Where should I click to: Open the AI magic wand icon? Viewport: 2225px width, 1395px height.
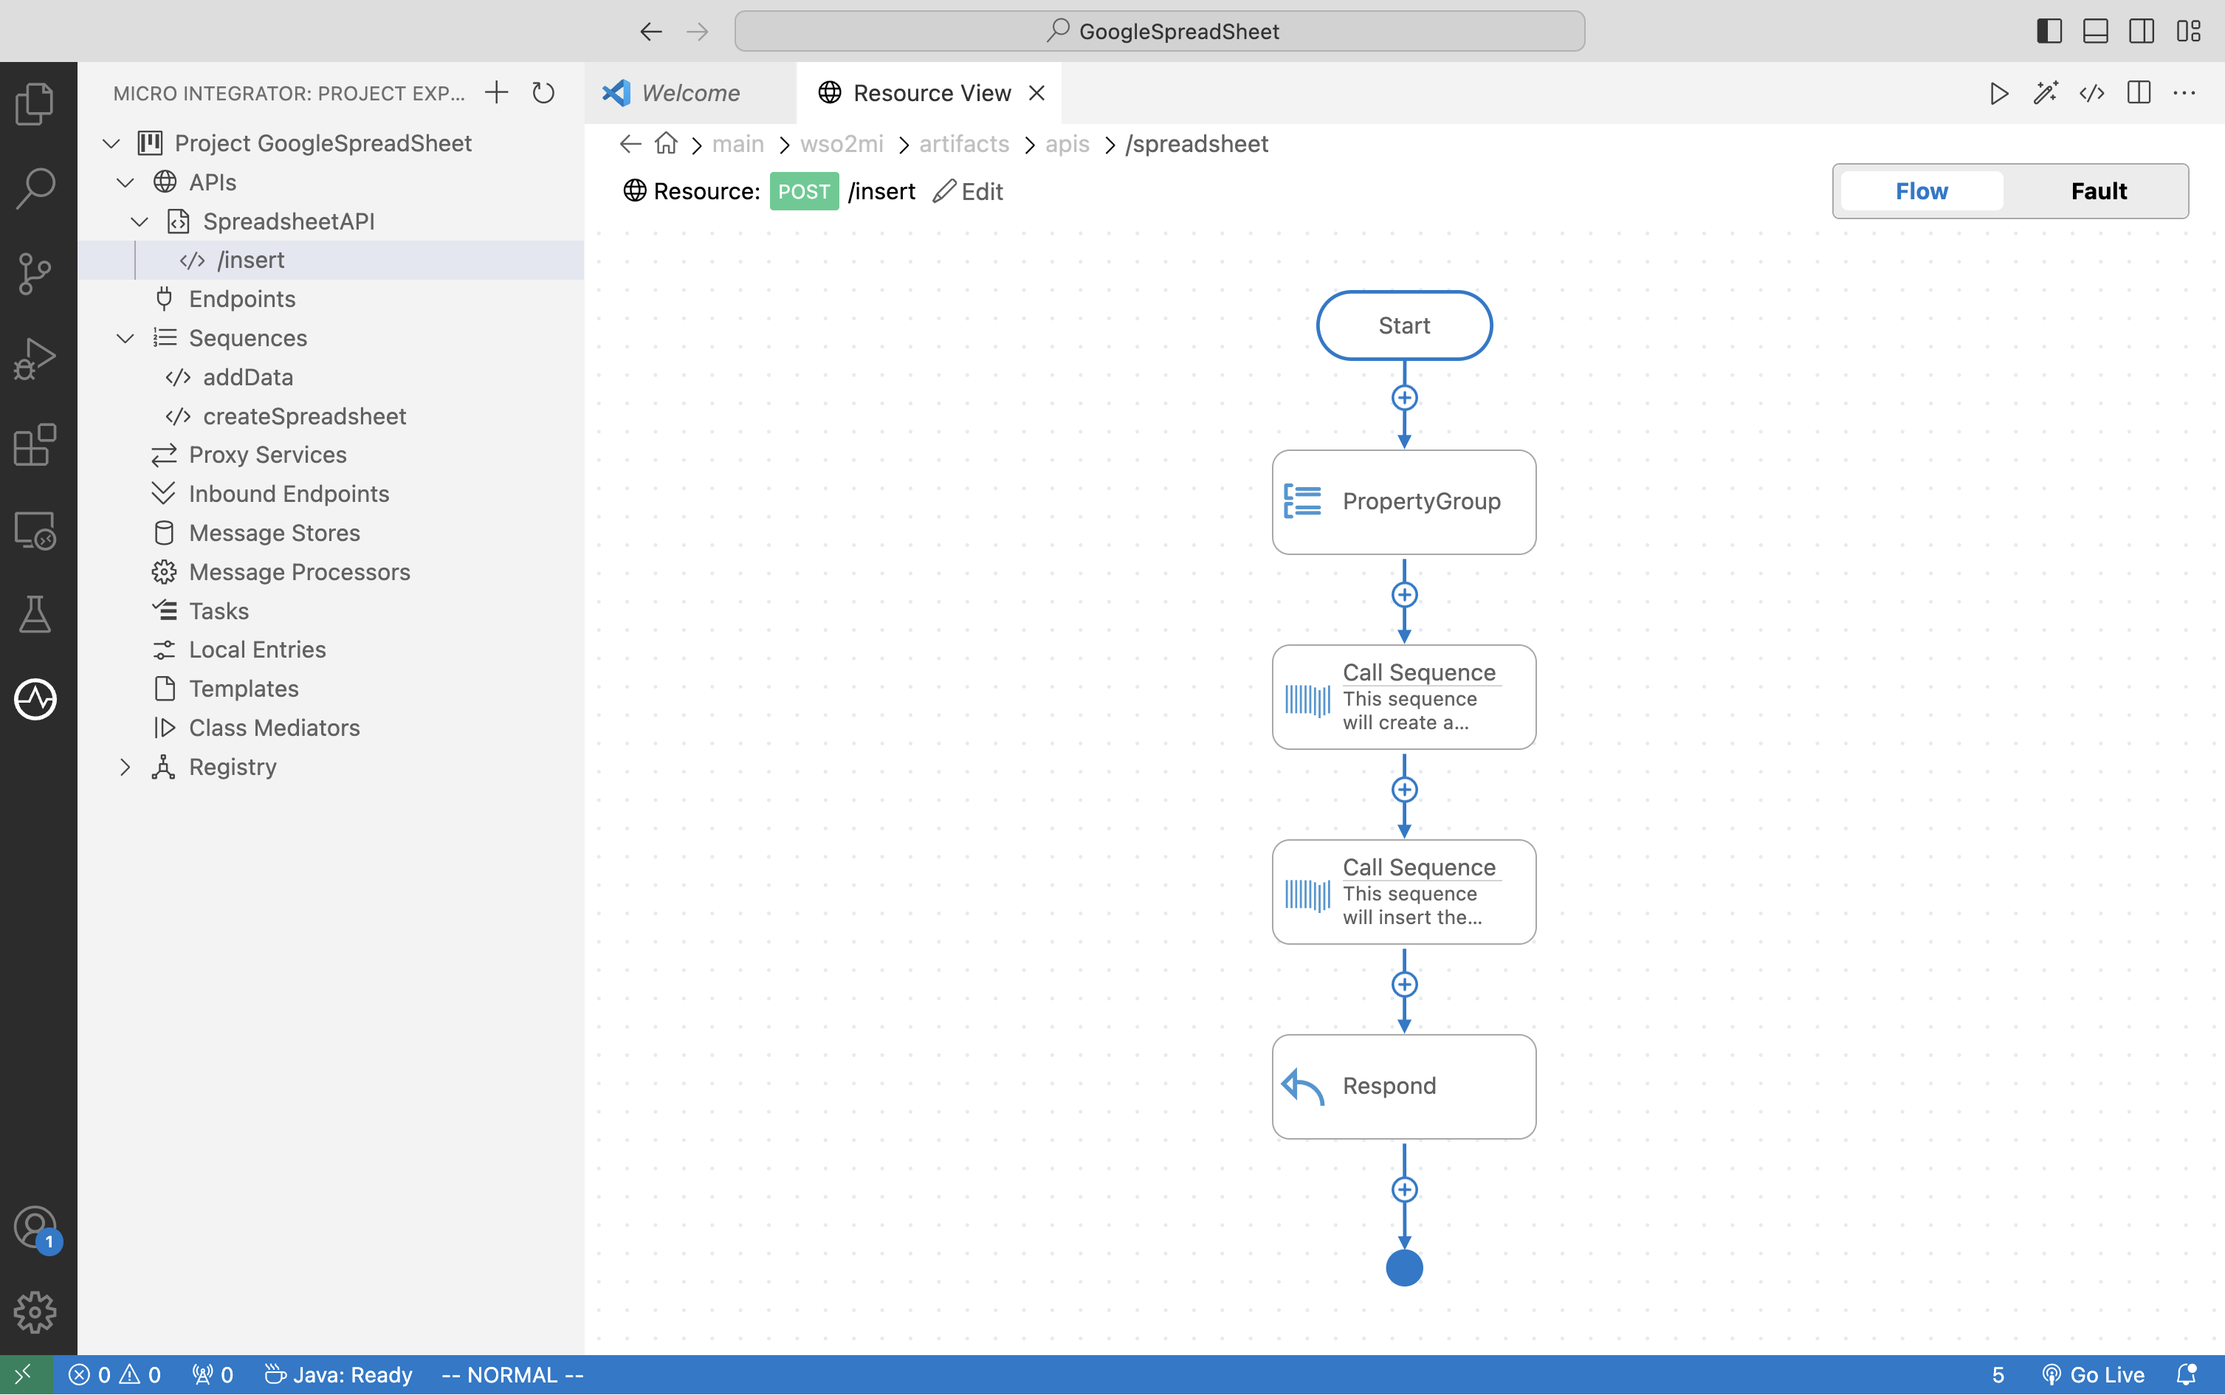2045,93
